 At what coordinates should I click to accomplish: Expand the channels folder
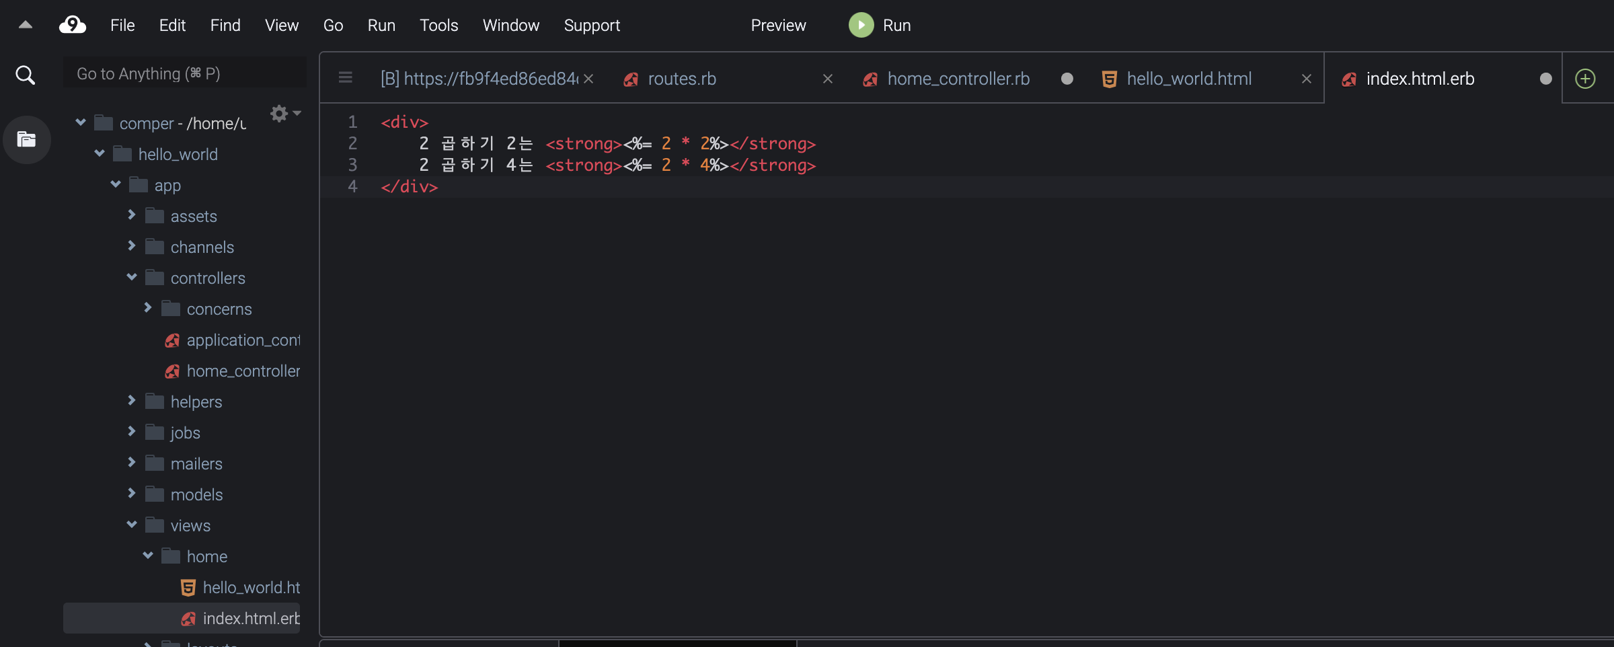click(x=132, y=246)
